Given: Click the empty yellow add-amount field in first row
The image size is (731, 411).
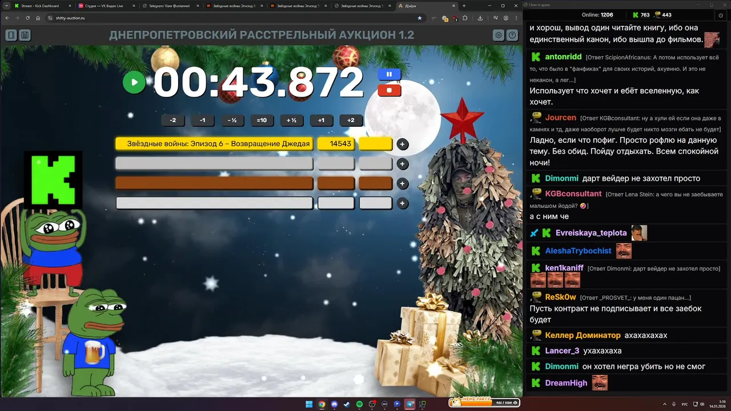Looking at the screenshot, I should pos(376,144).
